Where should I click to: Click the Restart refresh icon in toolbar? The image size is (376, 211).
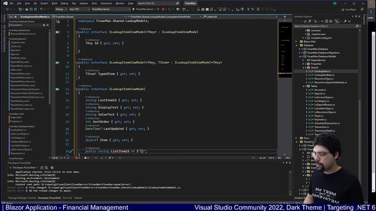pos(170,9)
